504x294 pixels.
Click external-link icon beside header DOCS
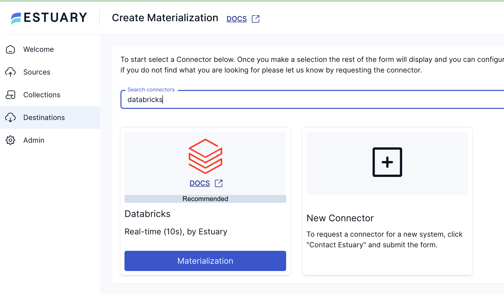pyautogui.click(x=256, y=19)
